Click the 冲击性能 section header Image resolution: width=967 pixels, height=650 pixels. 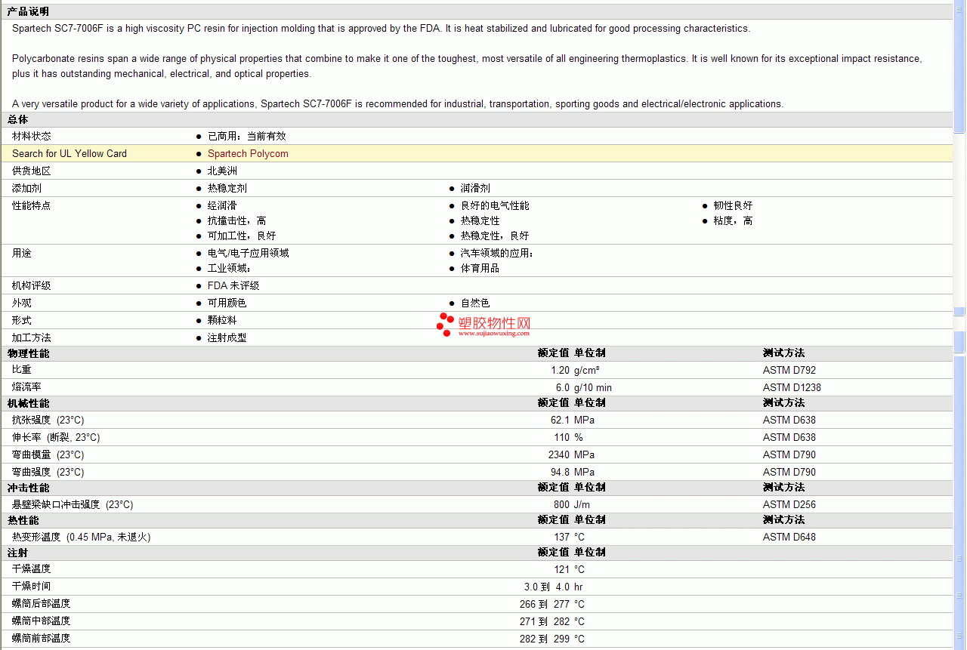pyautogui.click(x=28, y=488)
